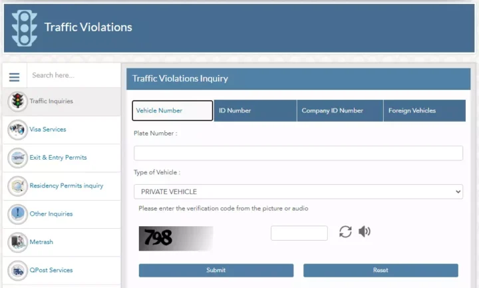Image resolution: width=479 pixels, height=288 pixels.
Task: Switch to the Company ID Number tab
Action: [340, 110]
